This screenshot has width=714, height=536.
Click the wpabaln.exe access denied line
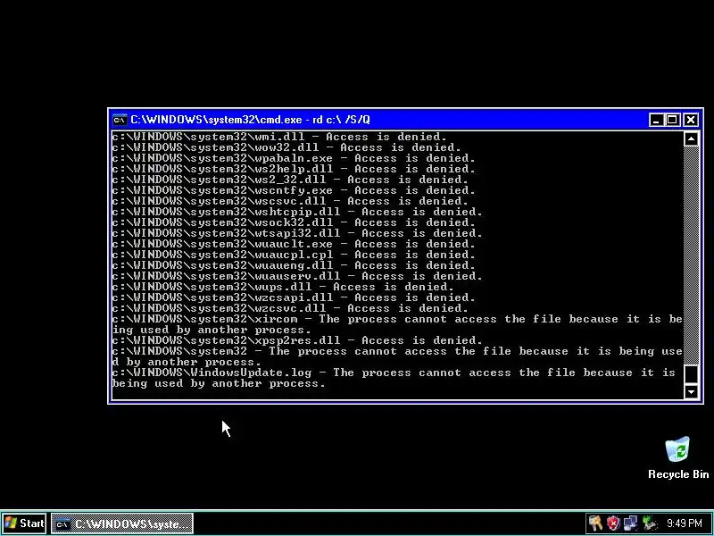pos(294,158)
